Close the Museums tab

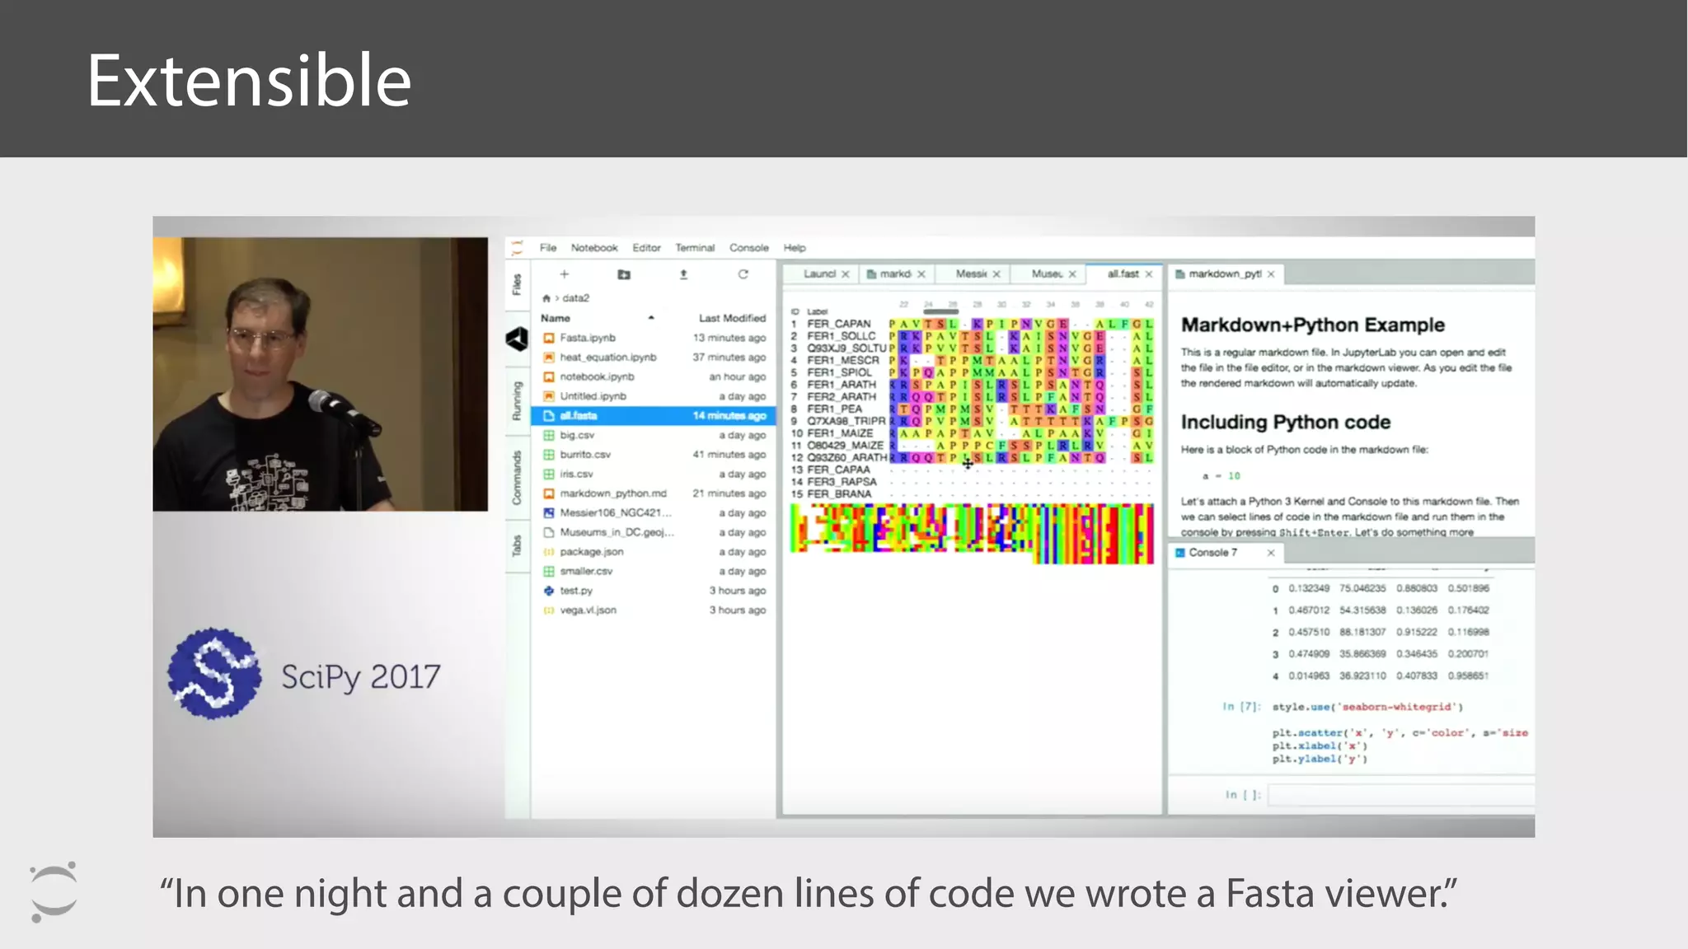[x=1072, y=274]
